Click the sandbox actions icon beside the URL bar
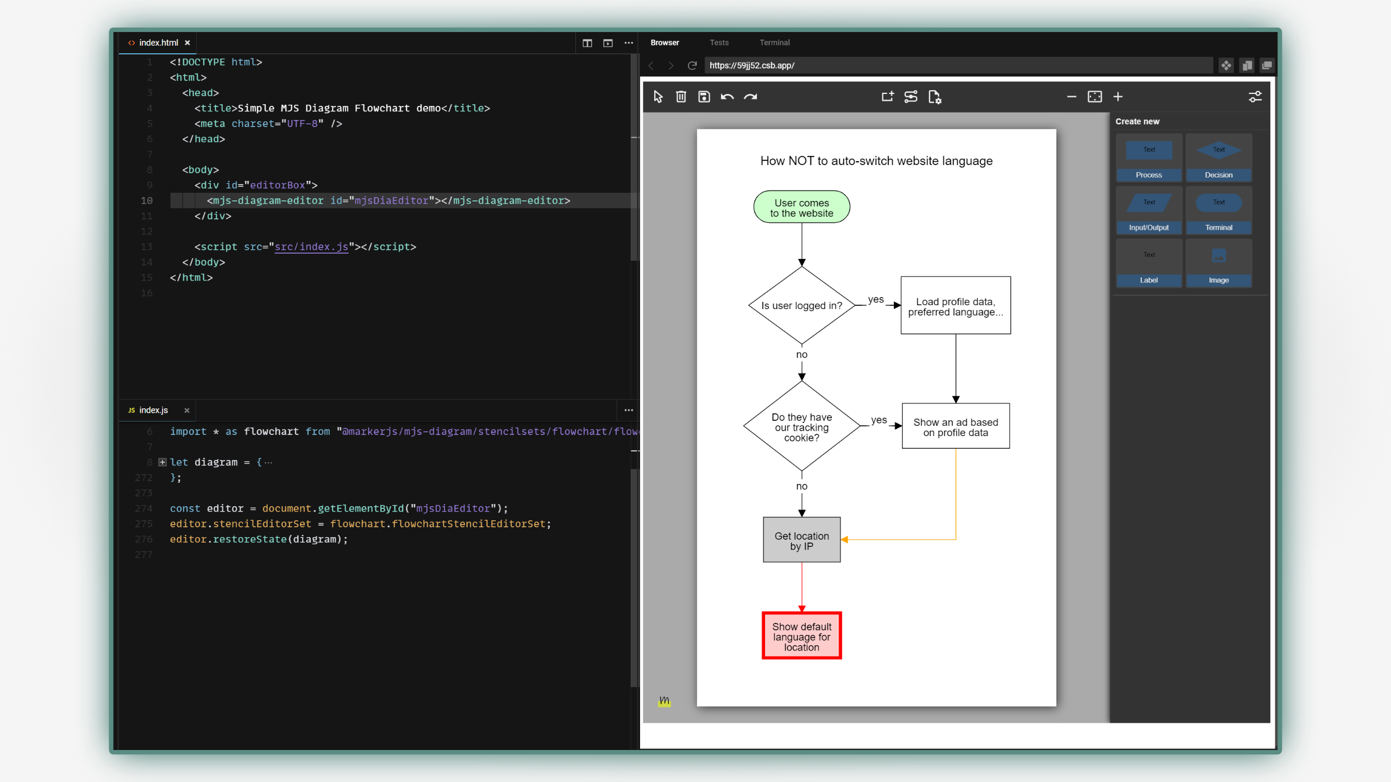Viewport: 1391px width, 782px height. point(1226,66)
